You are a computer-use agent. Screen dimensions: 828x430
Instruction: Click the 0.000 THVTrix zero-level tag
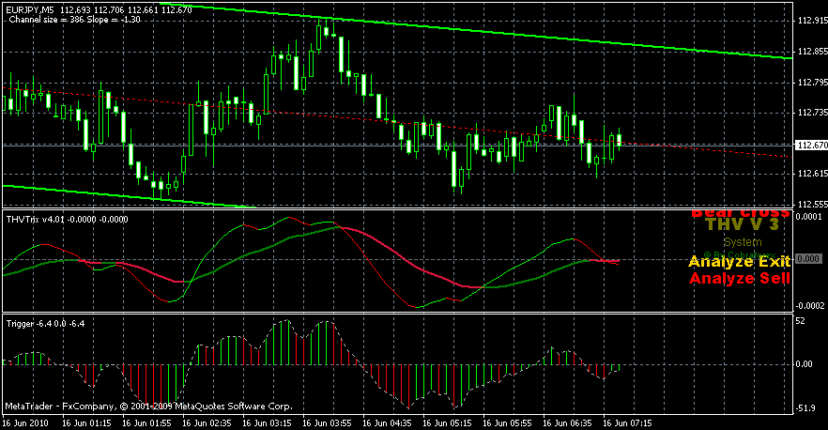coord(808,259)
